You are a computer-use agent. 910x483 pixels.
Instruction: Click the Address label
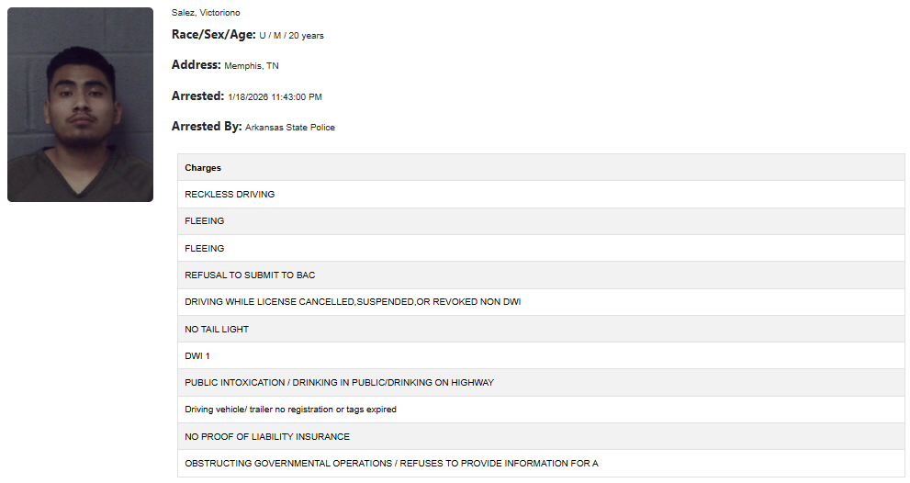pos(196,65)
